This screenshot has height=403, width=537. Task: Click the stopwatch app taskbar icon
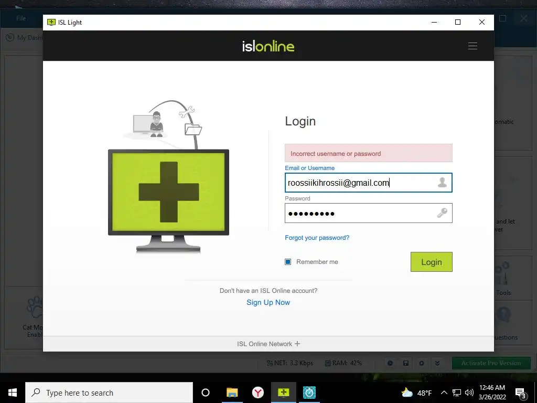[x=309, y=393]
